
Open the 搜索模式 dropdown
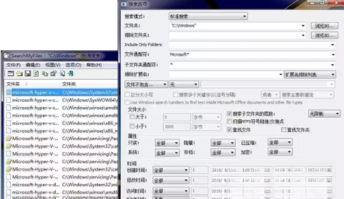[x=208, y=17]
